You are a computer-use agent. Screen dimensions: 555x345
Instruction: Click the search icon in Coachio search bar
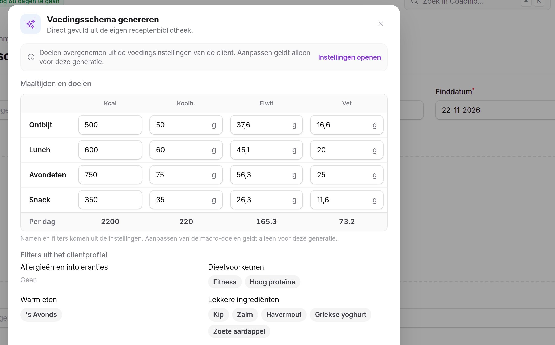tap(415, 2)
